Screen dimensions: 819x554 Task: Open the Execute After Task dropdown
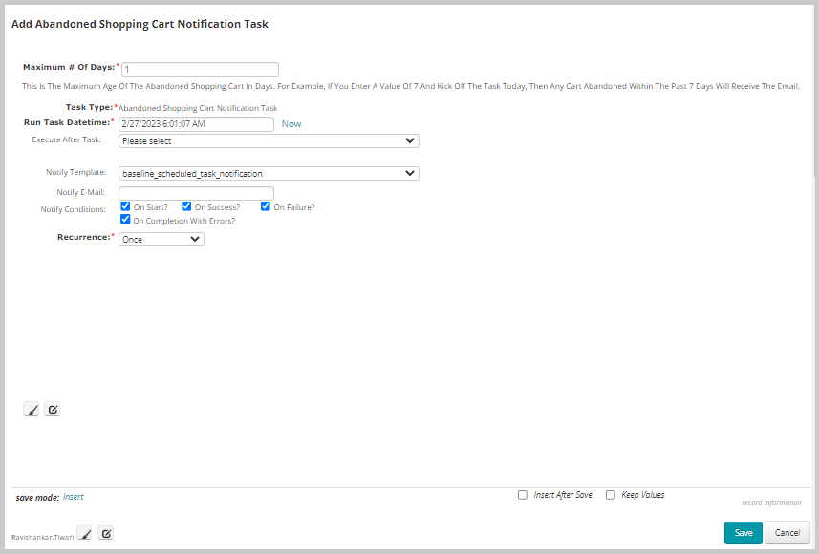coord(269,140)
